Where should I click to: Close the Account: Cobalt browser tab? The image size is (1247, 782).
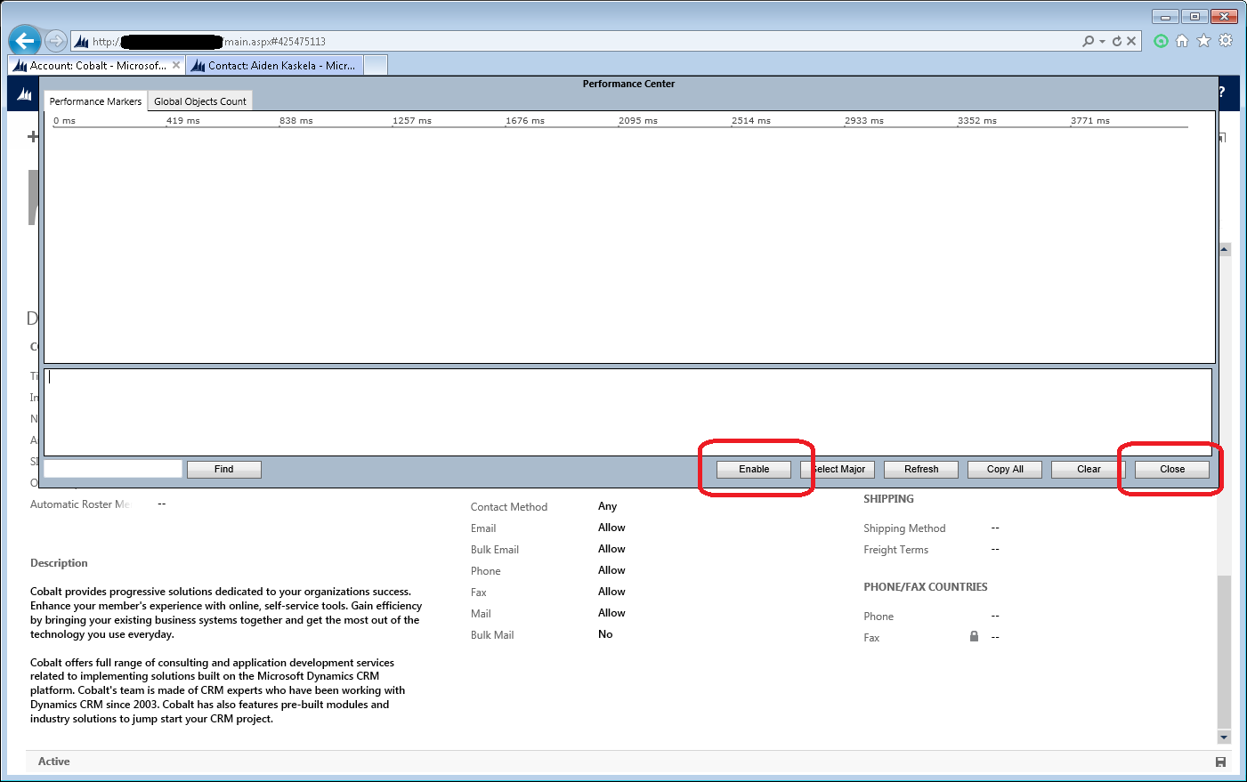click(x=176, y=66)
